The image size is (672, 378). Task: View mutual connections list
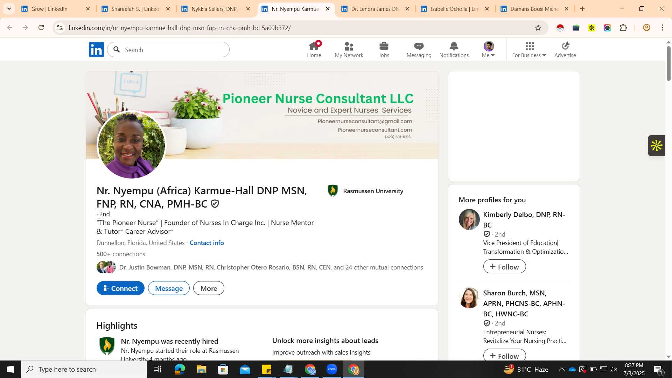tap(260, 267)
